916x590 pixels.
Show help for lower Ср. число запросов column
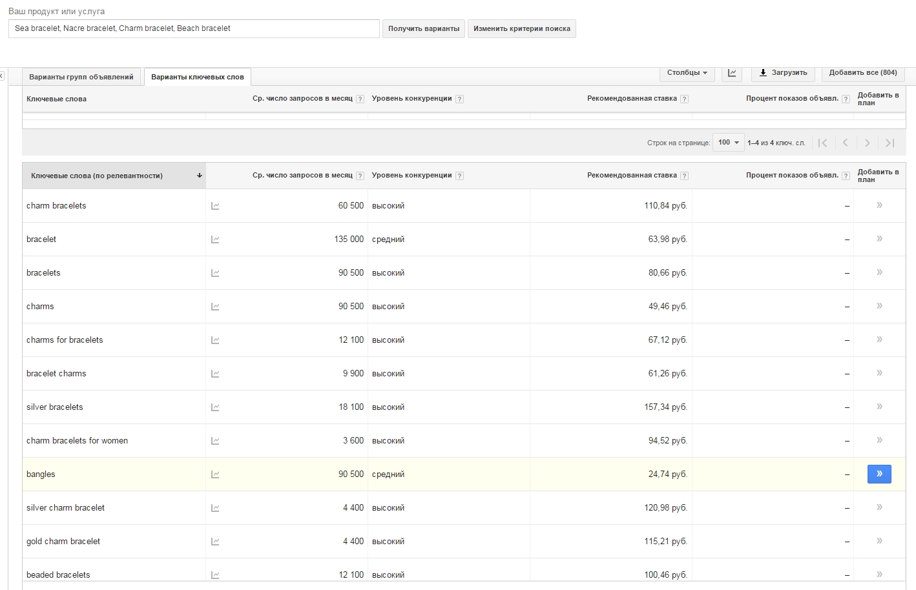click(x=360, y=176)
